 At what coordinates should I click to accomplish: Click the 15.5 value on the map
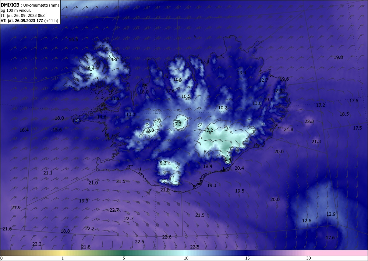pos(73,39)
